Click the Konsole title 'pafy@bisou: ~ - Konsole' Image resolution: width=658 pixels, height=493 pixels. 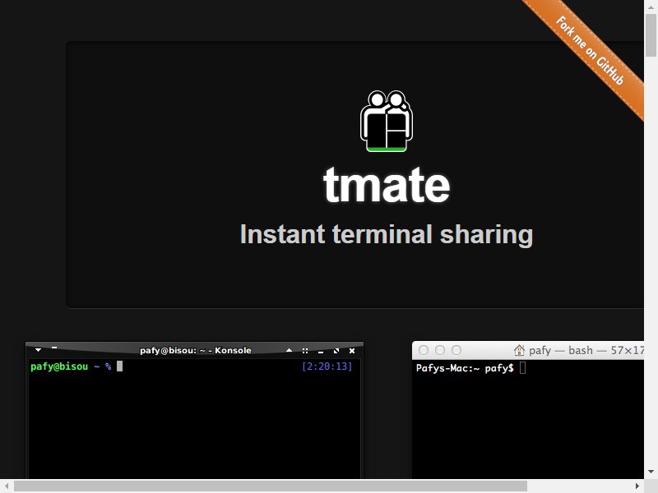(196, 351)
